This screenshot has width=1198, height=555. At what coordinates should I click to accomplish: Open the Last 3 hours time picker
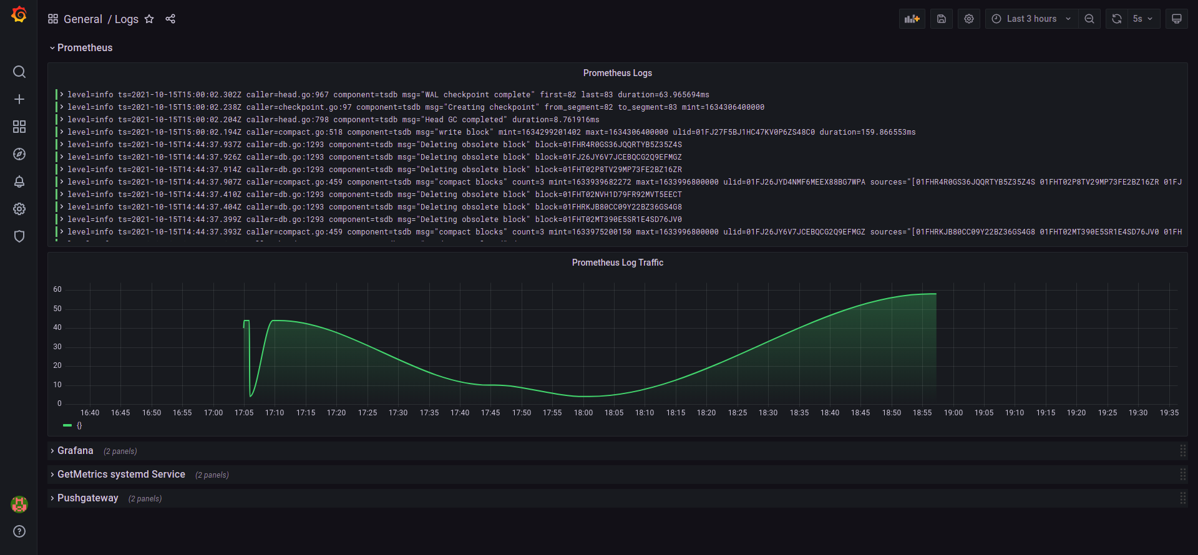click(x=1031, y=19)
